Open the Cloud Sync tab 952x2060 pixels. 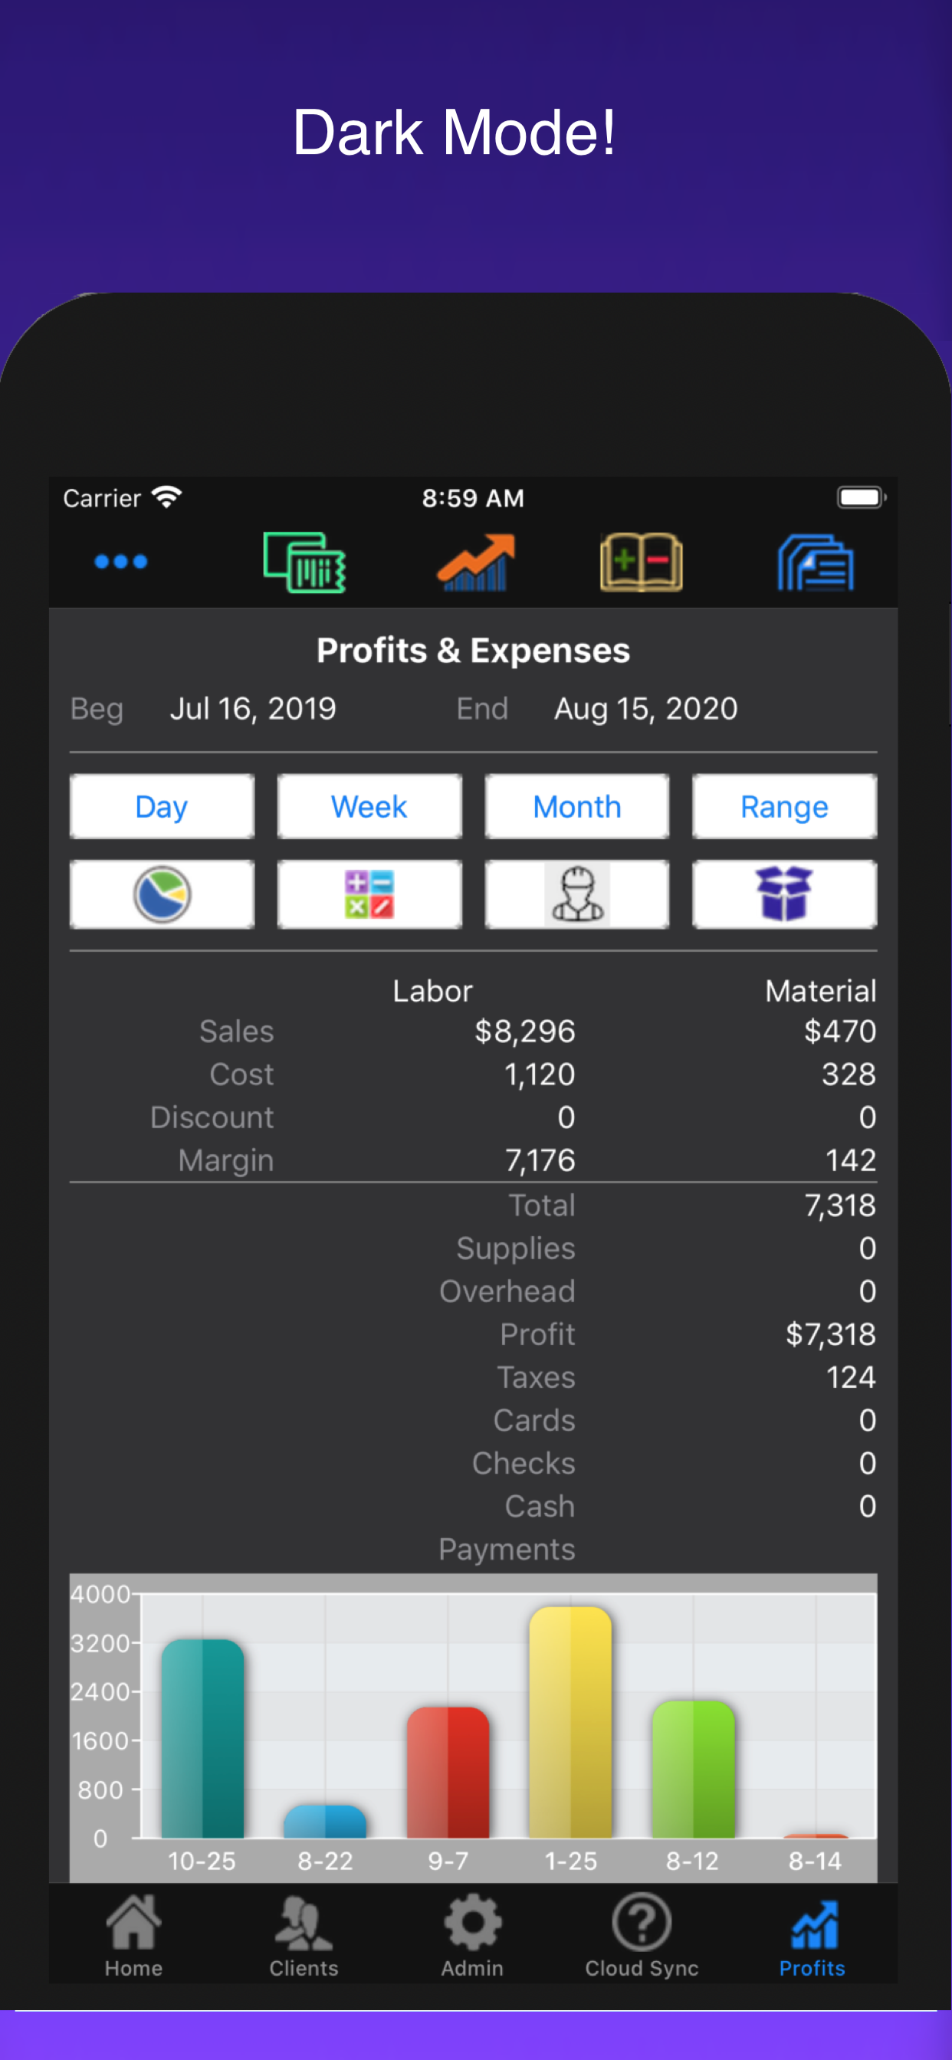pyautogui.click(x=642, y=1936)
